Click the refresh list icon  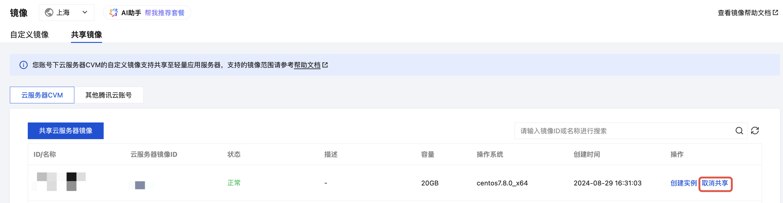tap(755, 131)
